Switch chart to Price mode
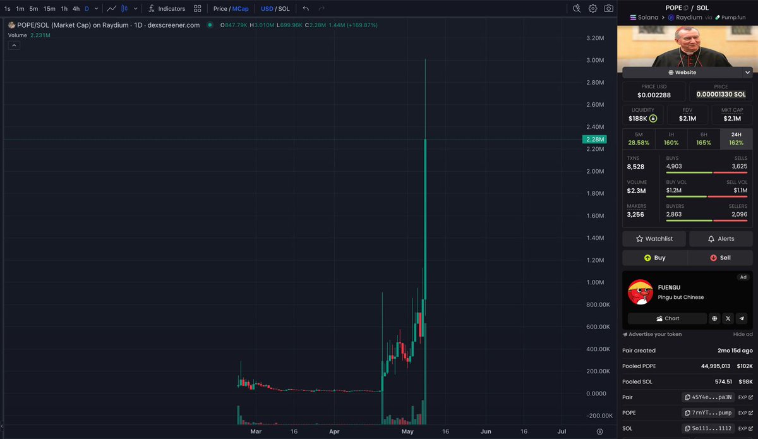The image size is (758, 439). (x=220, y=9)
